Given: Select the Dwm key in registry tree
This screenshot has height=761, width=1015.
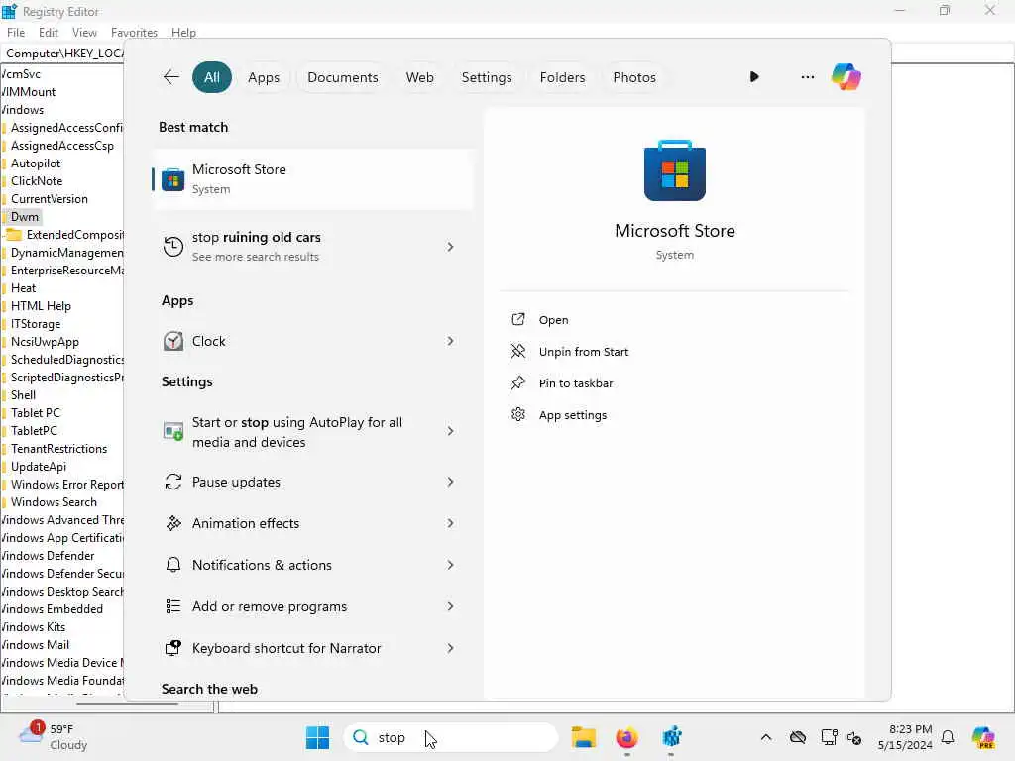Looking at the screenshot, I should (24, 217).
